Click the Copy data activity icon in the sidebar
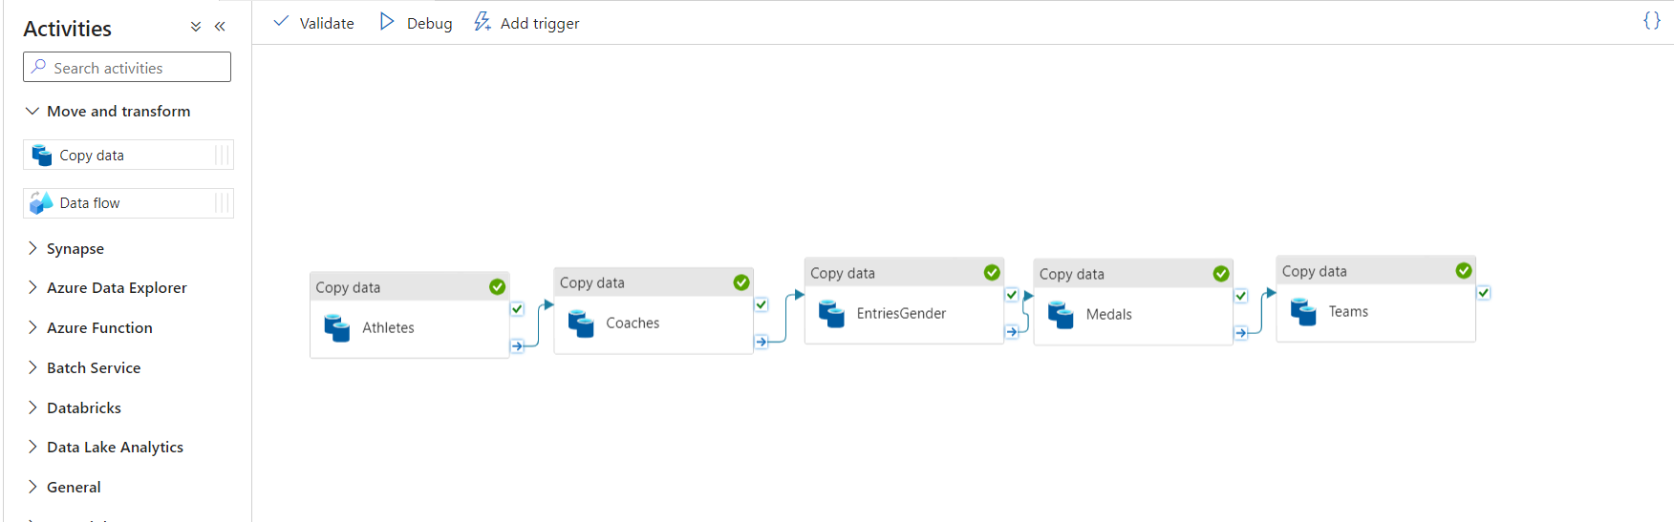Screen dimensions: 1674x522 coord(42,155)
